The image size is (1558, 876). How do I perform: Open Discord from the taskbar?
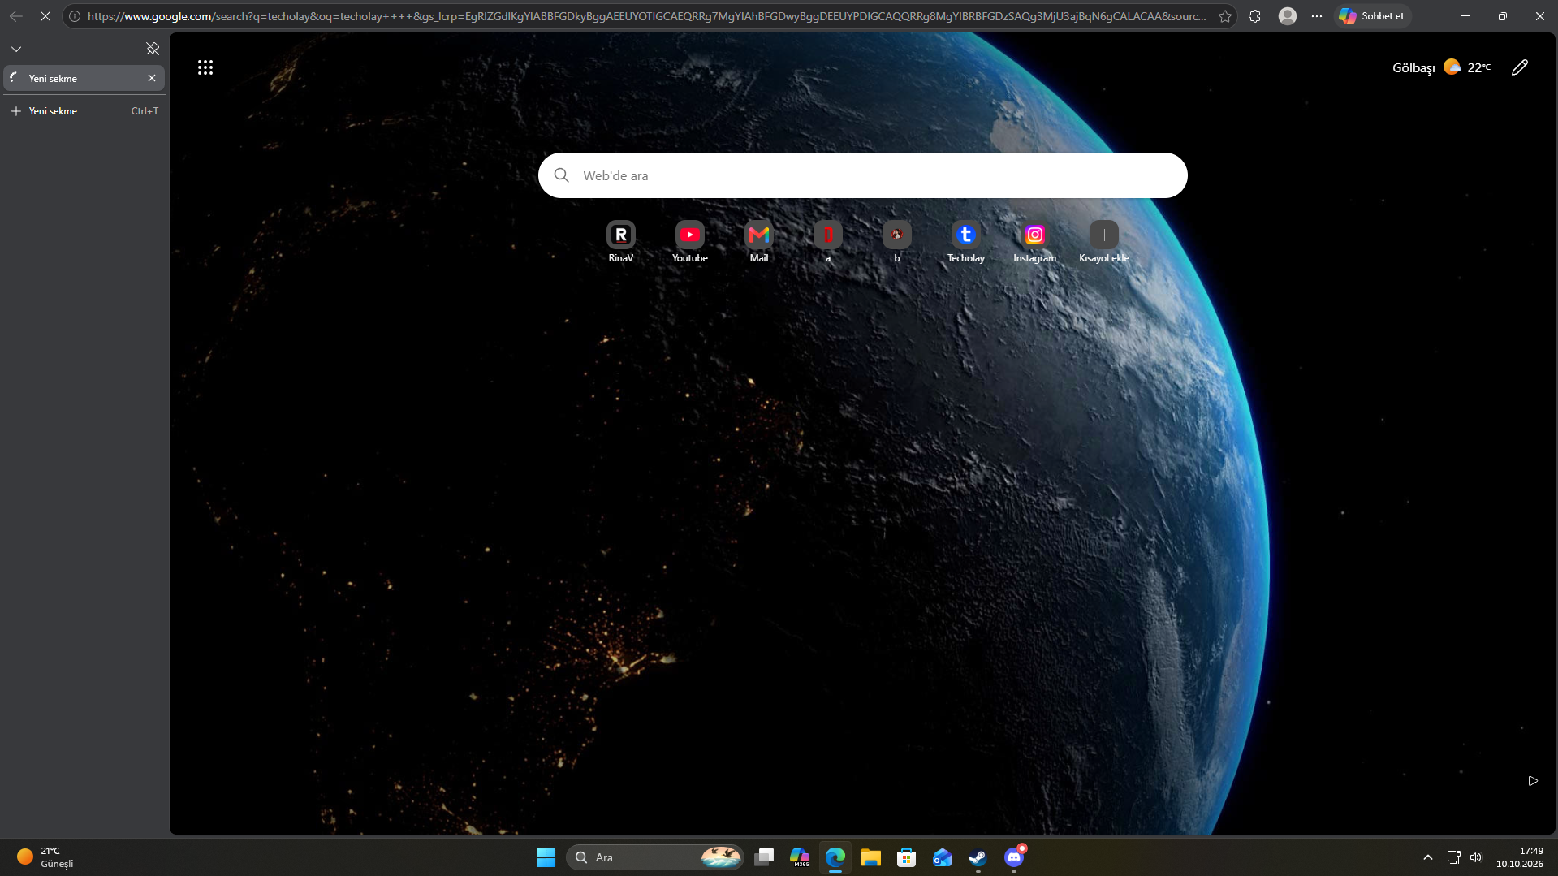click(1014, 857)
